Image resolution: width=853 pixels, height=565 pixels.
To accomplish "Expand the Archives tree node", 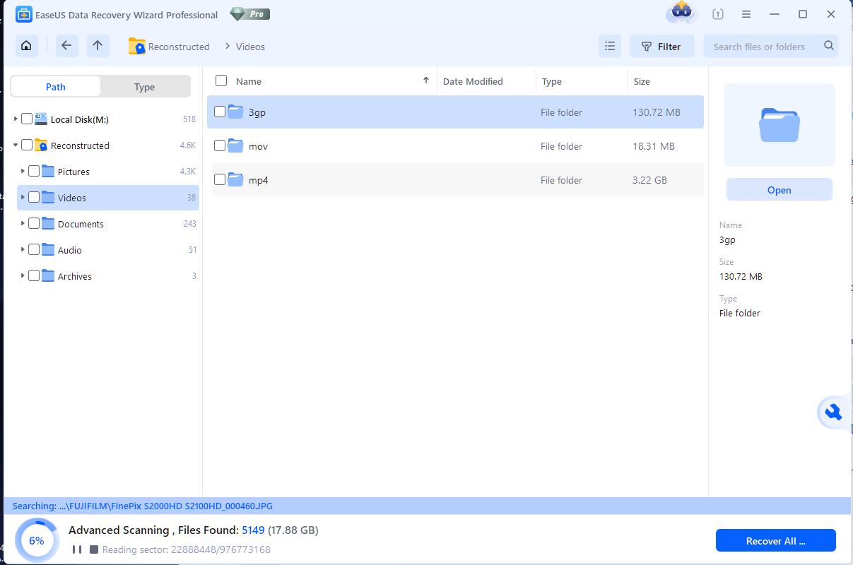I will coord(23,276).
